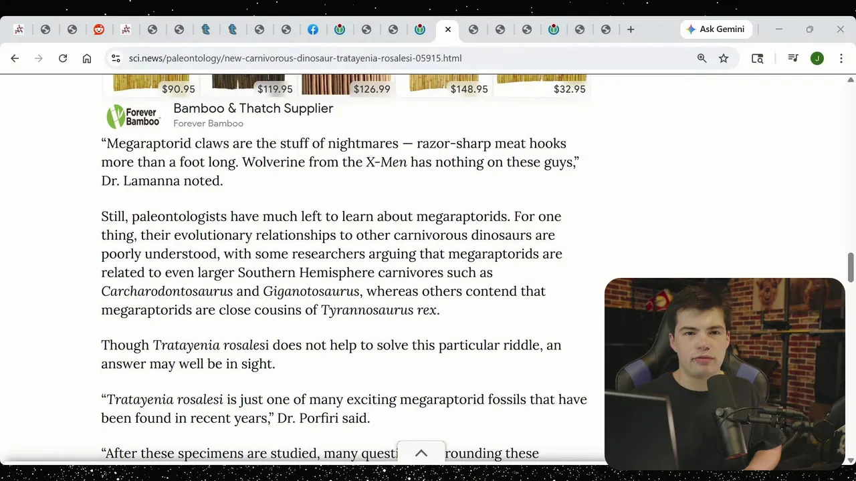856x481 pixels.
Task: Open the $90.95 bamboo product
Action: 151,85
